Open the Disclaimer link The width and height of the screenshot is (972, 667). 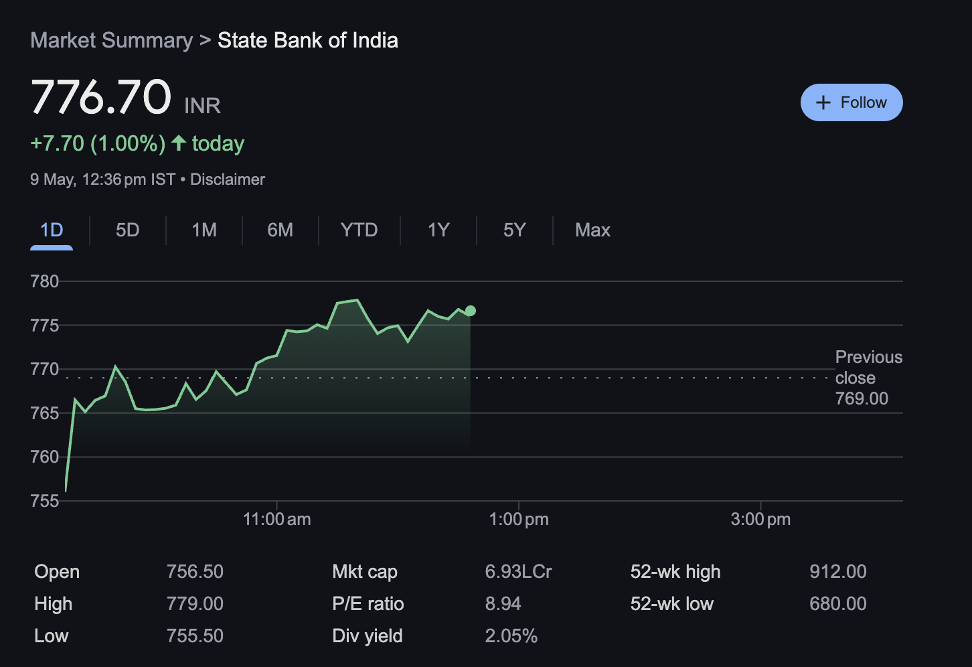click(227, 179)
